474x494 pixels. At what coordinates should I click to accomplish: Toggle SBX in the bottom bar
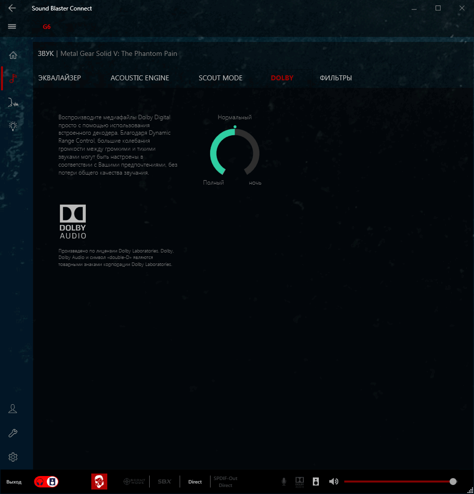[x=165, y=482]
